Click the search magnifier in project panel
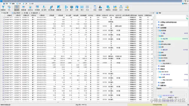This screenshot has height=106, width=189. (187, 16)
